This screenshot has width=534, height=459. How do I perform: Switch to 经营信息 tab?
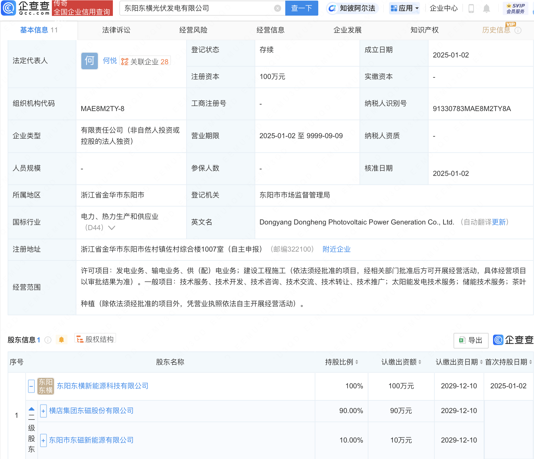[x=271, y=30]
